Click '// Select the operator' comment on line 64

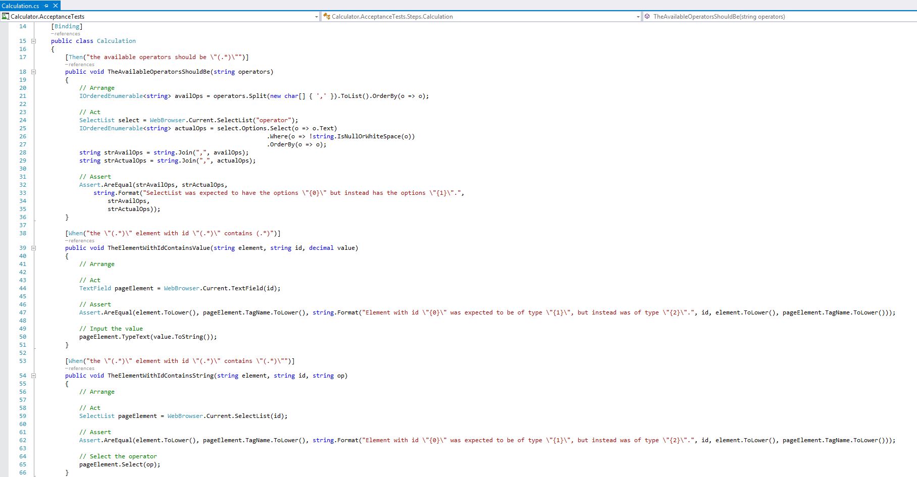(x=118, y=456)
